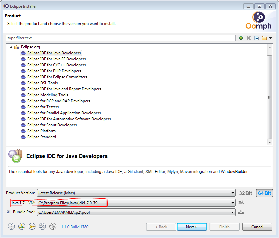Select Eclipse for Scout Developers
The width and height of the screenshot is (279, 238).
pos(52,125)
